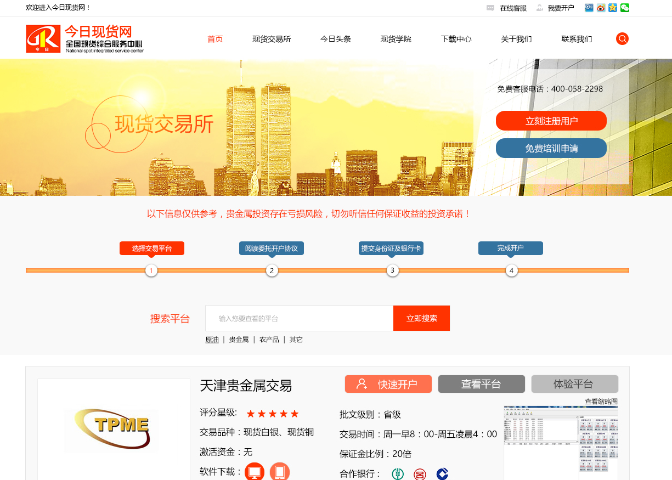
Task: Open the search magnifier in the navigation bar
Action: pyautogui.click(x=622, y=38)
